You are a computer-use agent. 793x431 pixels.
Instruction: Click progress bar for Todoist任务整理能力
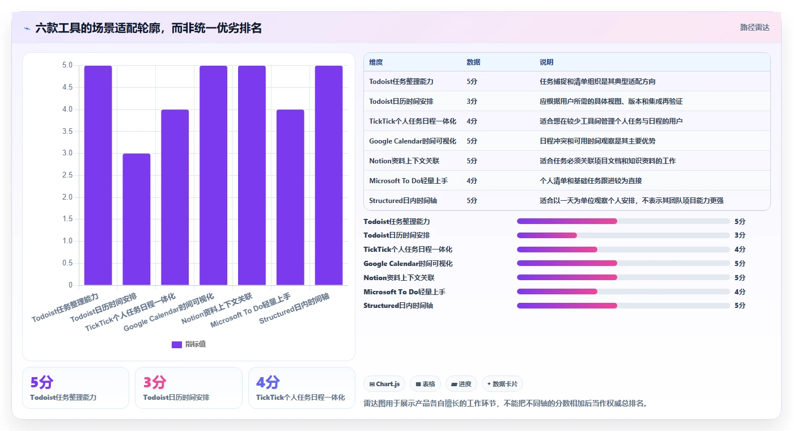tap(624, 221)
